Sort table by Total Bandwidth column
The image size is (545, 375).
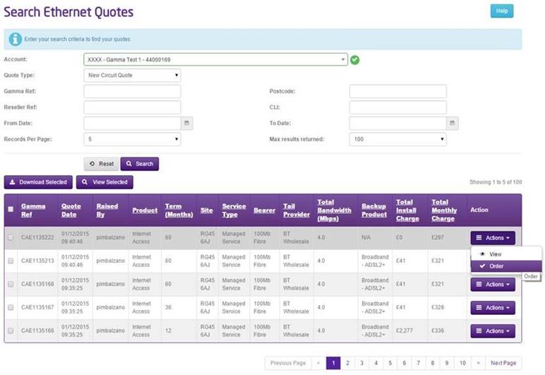[x=335, y=210]
